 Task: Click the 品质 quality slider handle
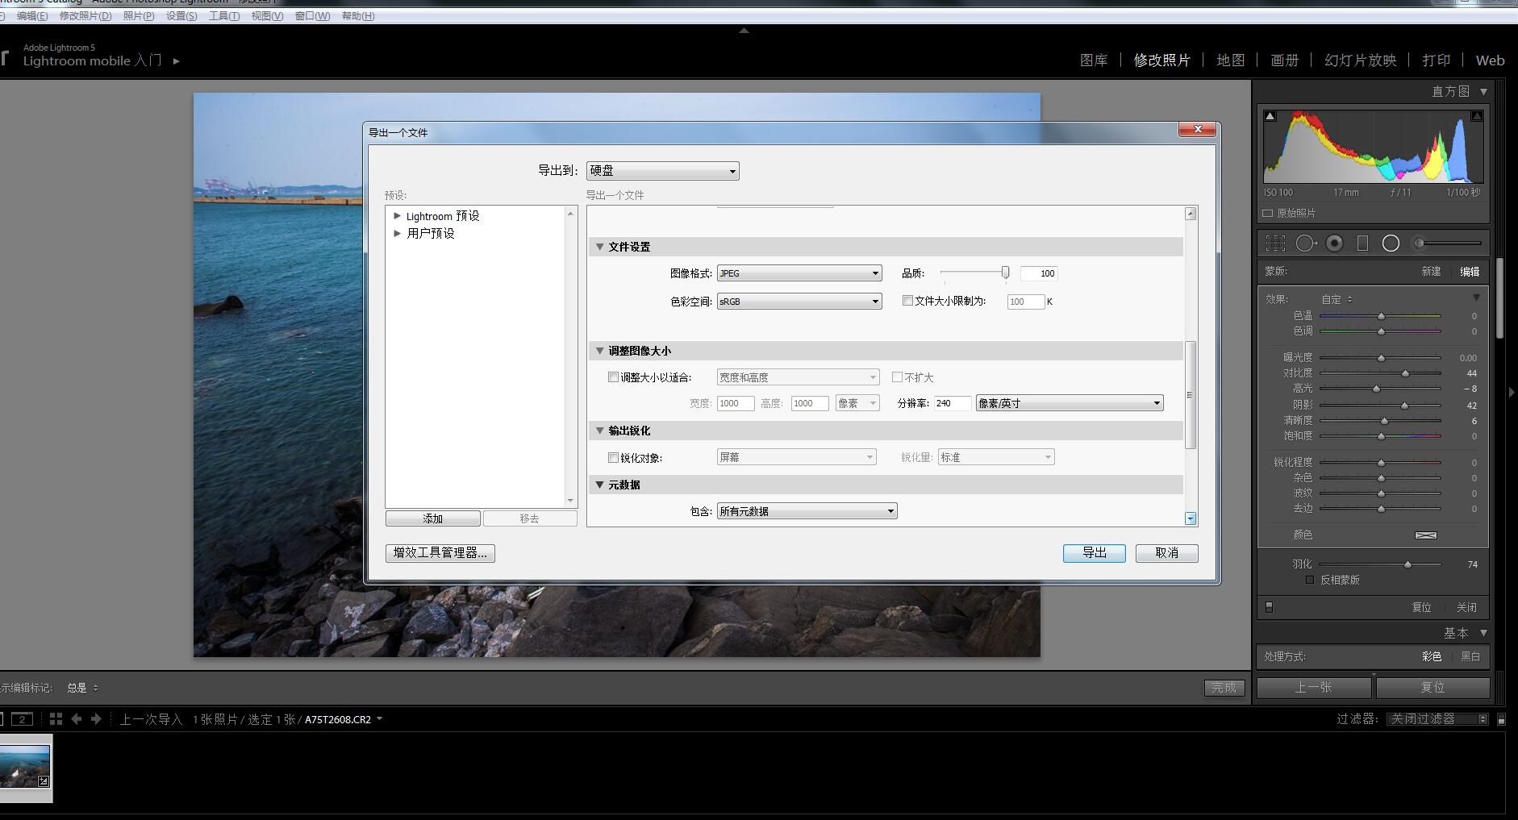1005,273
